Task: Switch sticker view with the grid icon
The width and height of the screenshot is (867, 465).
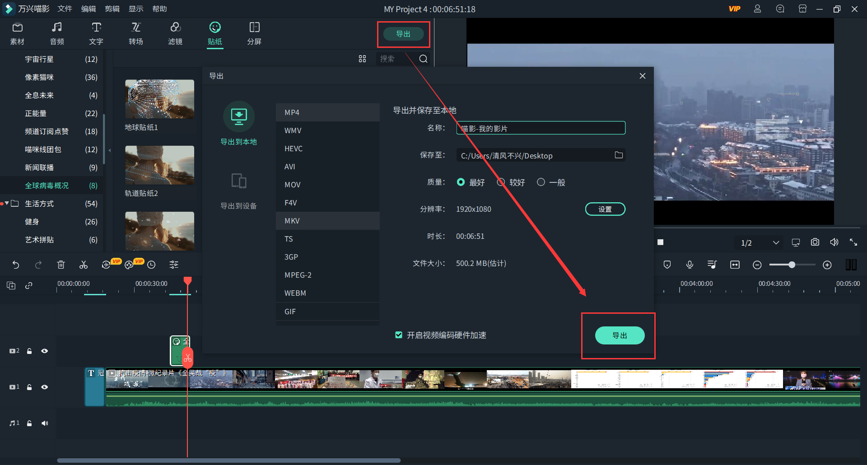Action: [x=362, y=59]
